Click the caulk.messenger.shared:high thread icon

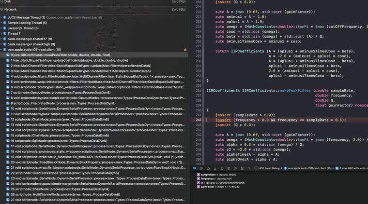point(5,44)
